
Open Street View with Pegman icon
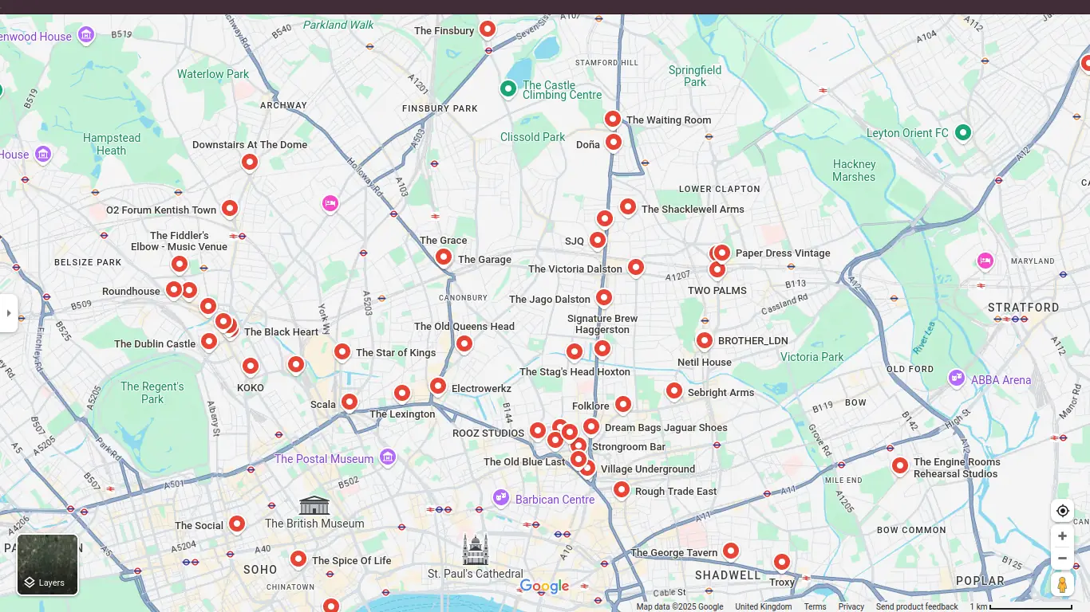pos(1062,584)
